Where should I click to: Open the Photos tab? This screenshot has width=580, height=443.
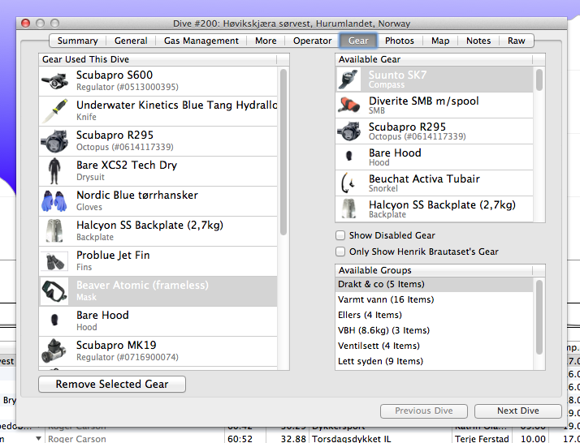399,41
